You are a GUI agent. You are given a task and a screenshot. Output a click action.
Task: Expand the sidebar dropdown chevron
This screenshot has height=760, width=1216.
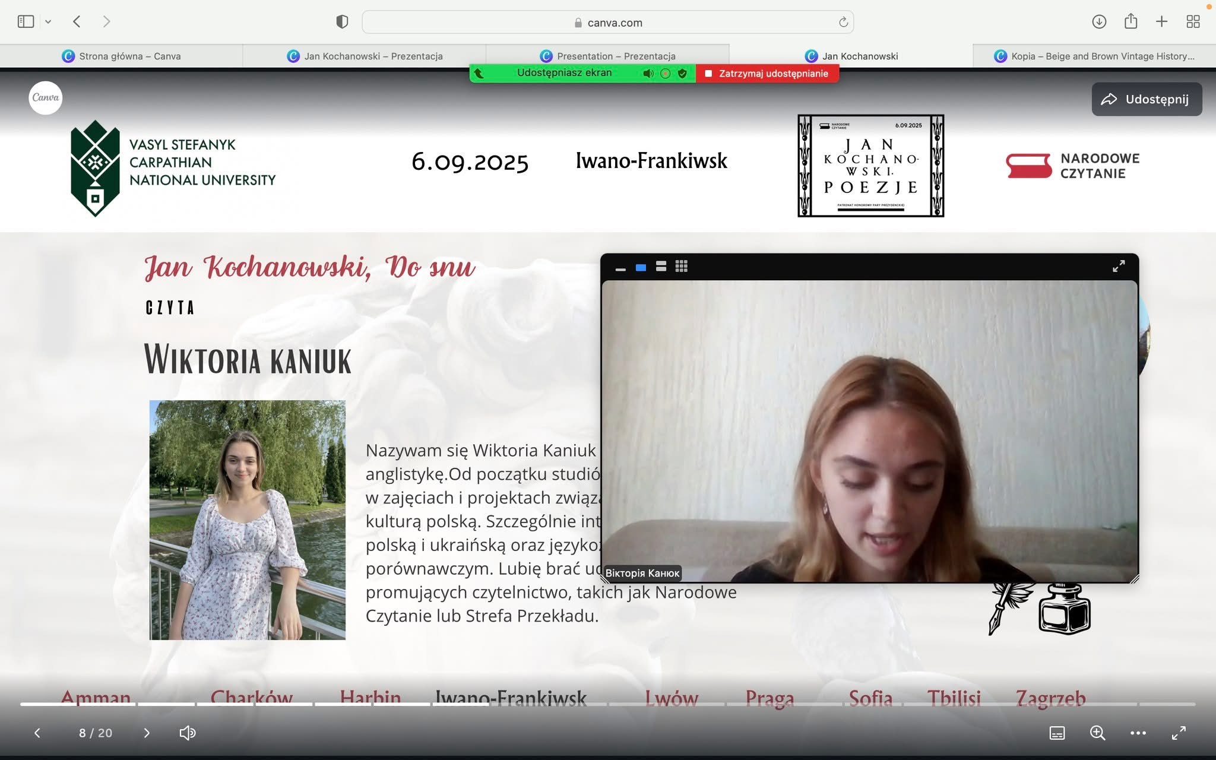point(48,22)
